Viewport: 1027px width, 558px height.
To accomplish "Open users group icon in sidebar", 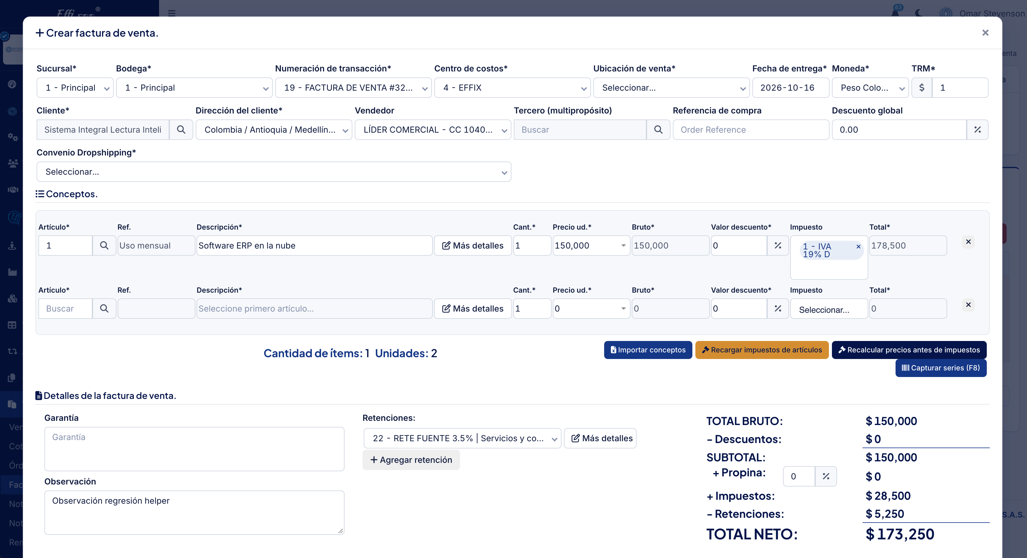I will 12,163.
